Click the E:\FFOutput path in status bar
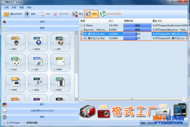The width and height of the screenshot is (190, 127). click(13, 123)
